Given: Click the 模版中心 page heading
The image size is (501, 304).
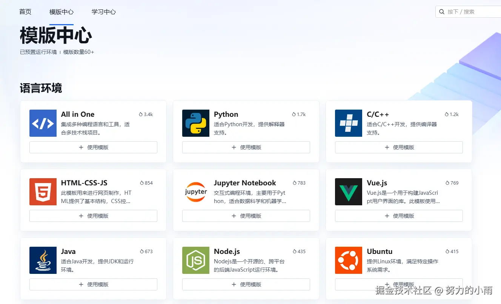Looking at the screenshot, I should click(x=56, y=36).
